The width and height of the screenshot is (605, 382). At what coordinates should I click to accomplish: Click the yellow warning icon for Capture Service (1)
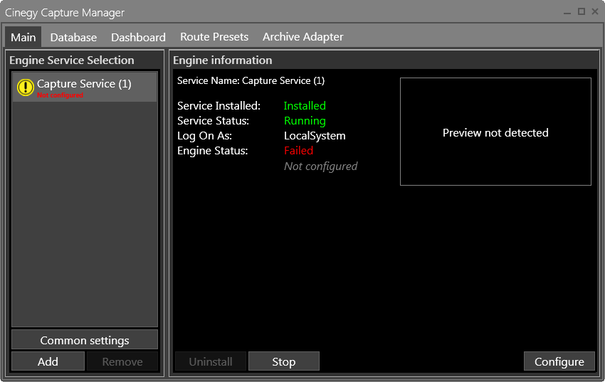point(26,87)
